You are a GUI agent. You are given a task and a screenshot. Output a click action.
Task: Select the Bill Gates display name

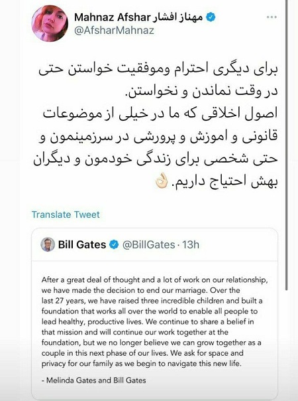tap(82, 244)
